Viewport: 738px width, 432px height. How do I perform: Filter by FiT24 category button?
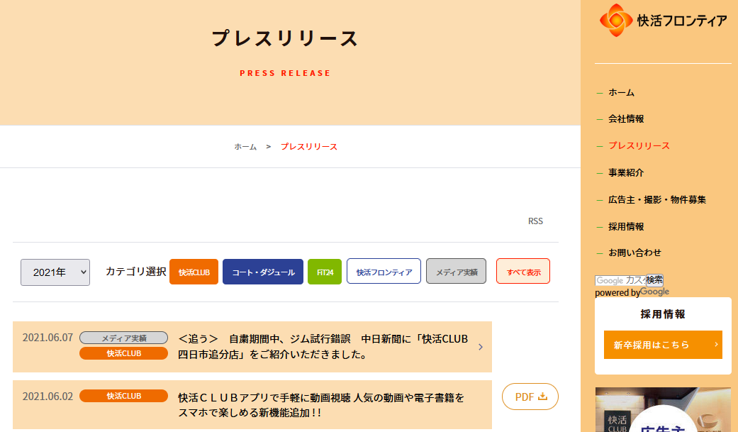click(x=325, y=272)
